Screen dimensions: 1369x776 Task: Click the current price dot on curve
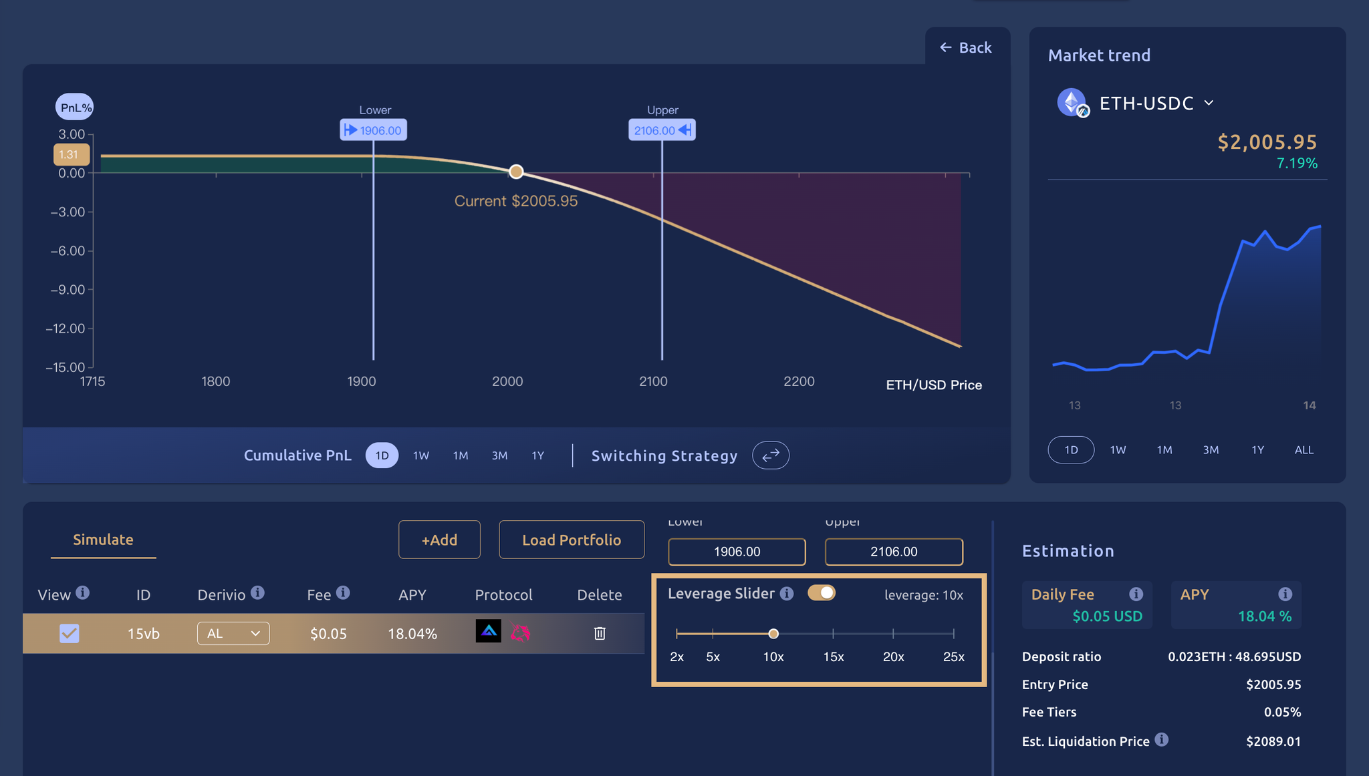pos(516,172)
